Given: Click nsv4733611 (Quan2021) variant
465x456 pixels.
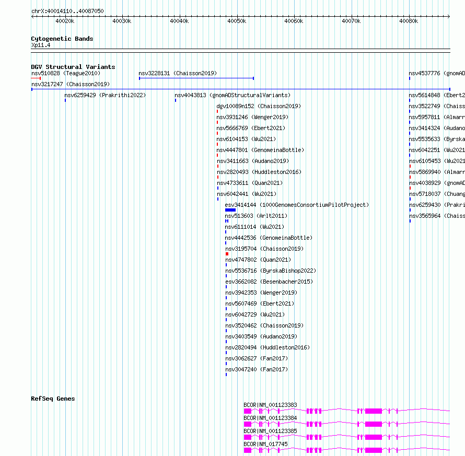Looking at the screenshot, I should click(250, 183).
